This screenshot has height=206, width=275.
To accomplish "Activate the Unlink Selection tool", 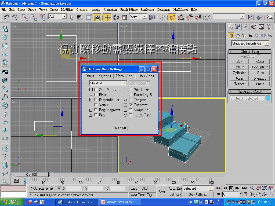I will 34,17.
